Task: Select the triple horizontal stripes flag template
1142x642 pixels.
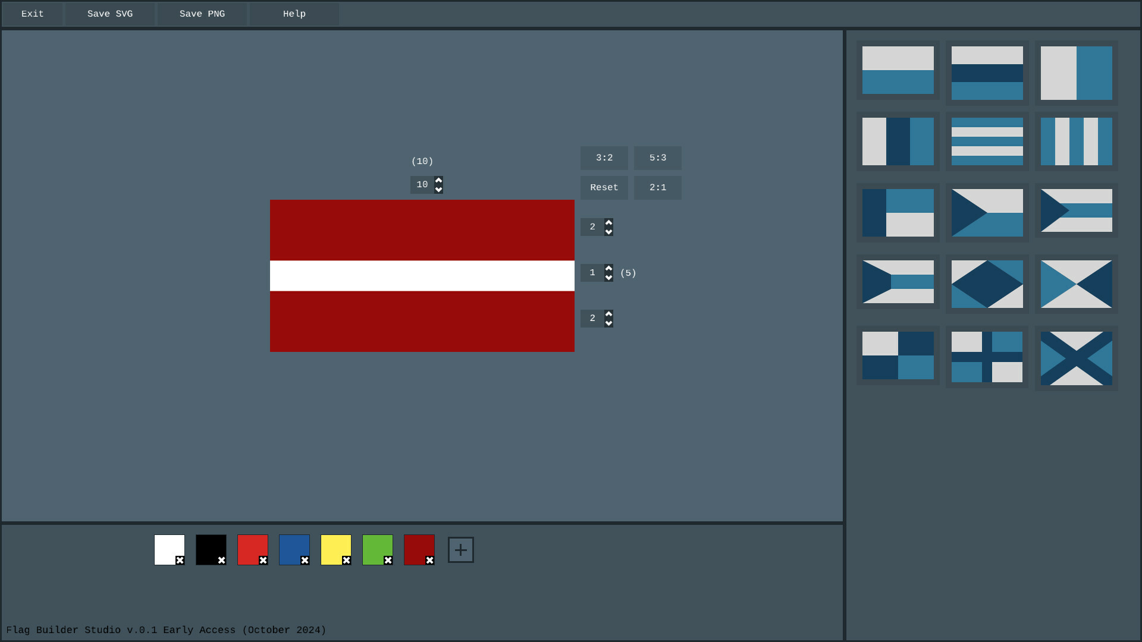Action: click(987, 72)
